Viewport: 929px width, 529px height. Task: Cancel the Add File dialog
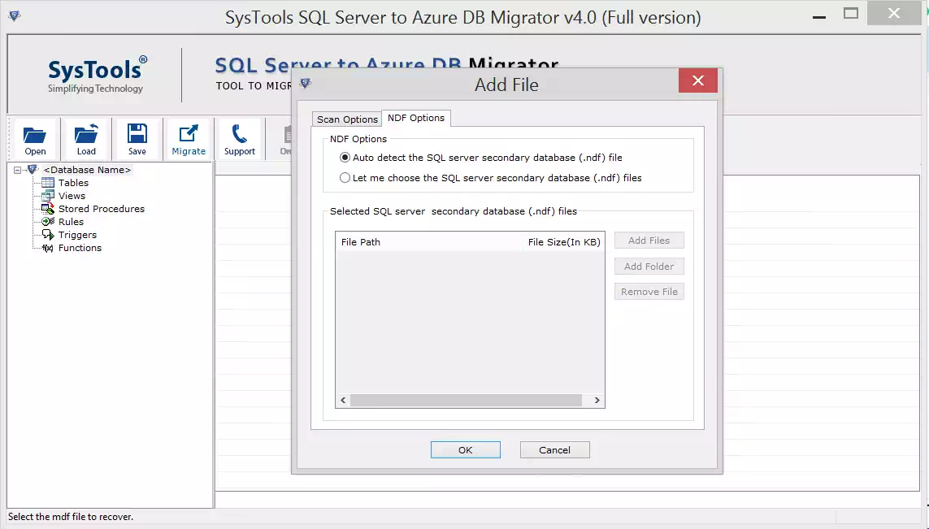coord(554,449)
